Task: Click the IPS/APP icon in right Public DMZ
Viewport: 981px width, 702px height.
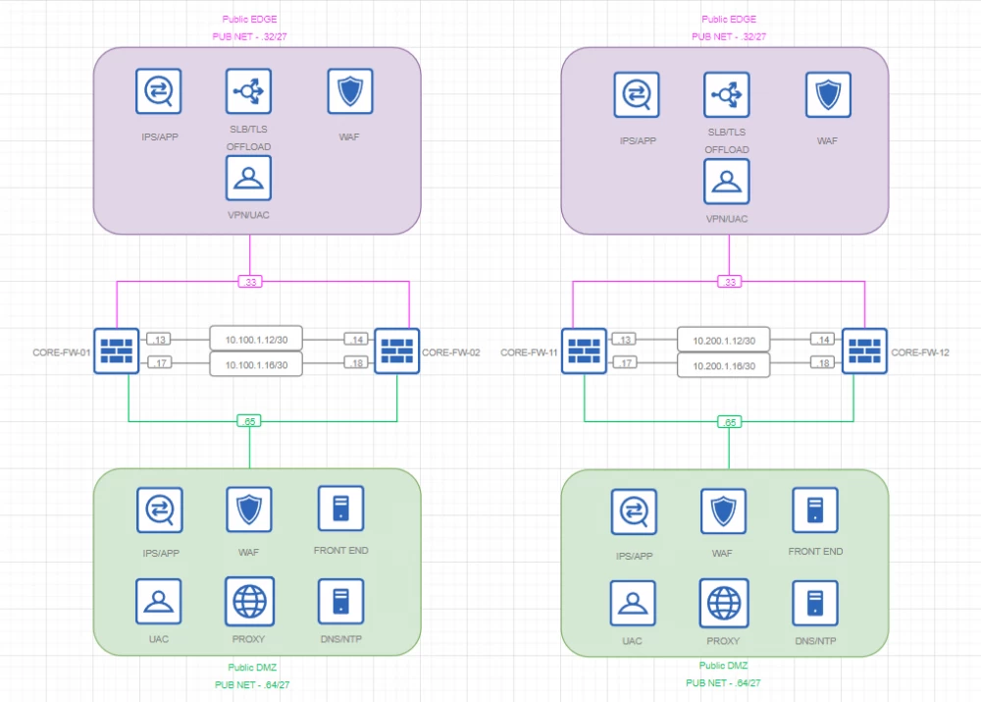Action: coord(633,512)
